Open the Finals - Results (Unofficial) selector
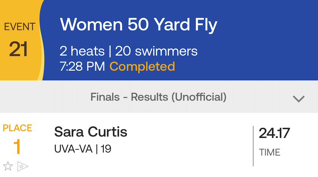This screenshot has height=177, width=318. pyautogui.click(x=159, y=97)
